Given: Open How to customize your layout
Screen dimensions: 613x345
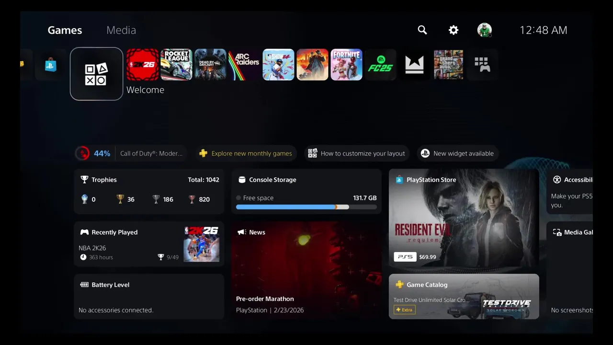Looking at the screenshot, I should (356, 153).
